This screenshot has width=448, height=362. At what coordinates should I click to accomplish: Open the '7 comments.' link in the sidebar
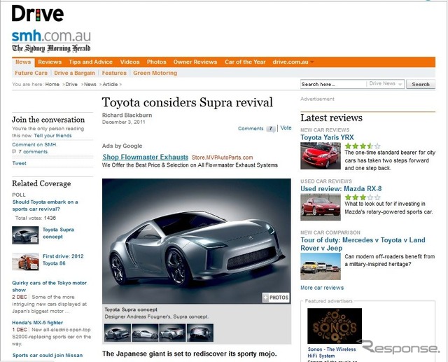(x=34, y=152)
